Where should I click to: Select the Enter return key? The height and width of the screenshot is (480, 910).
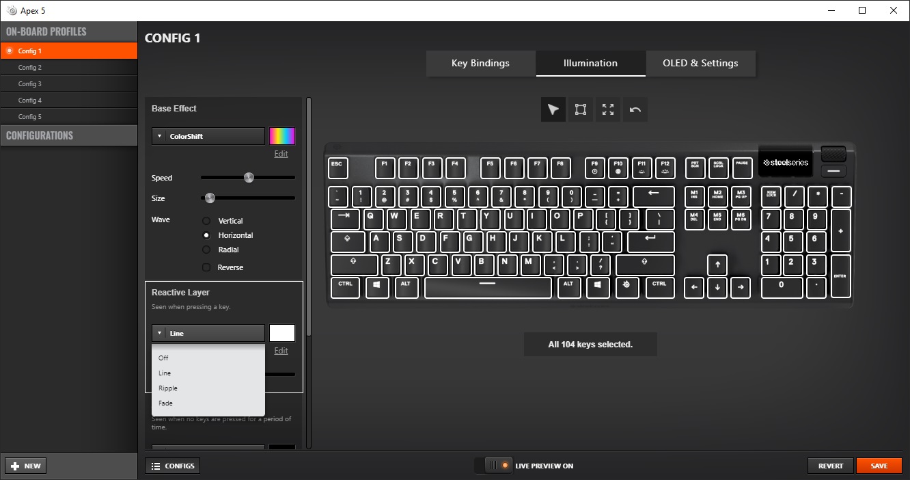pos(650,242)
